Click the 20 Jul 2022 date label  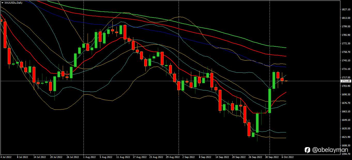coord(56,157)
